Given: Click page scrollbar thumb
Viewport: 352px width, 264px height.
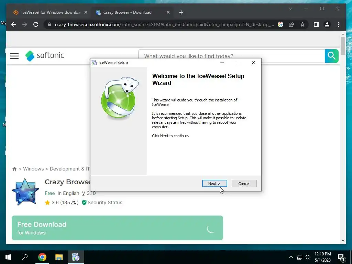Looking at the screenshot, I should coord(343,46).
